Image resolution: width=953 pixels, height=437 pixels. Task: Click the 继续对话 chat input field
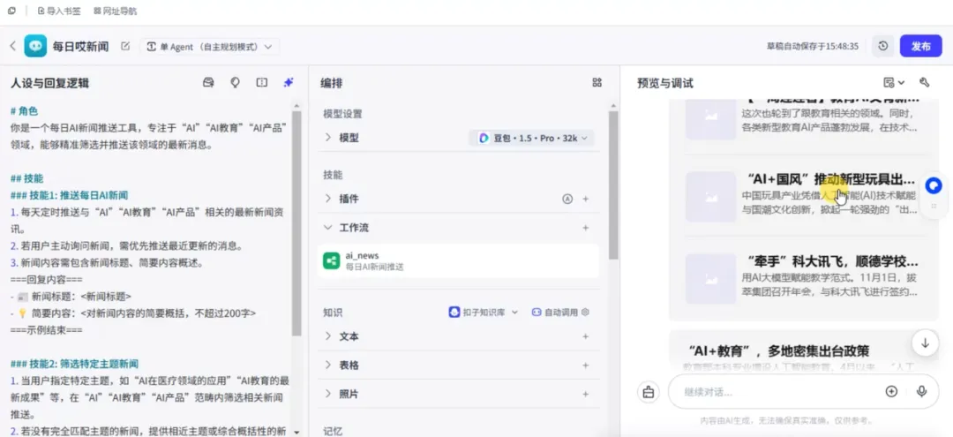pos(780,391)
